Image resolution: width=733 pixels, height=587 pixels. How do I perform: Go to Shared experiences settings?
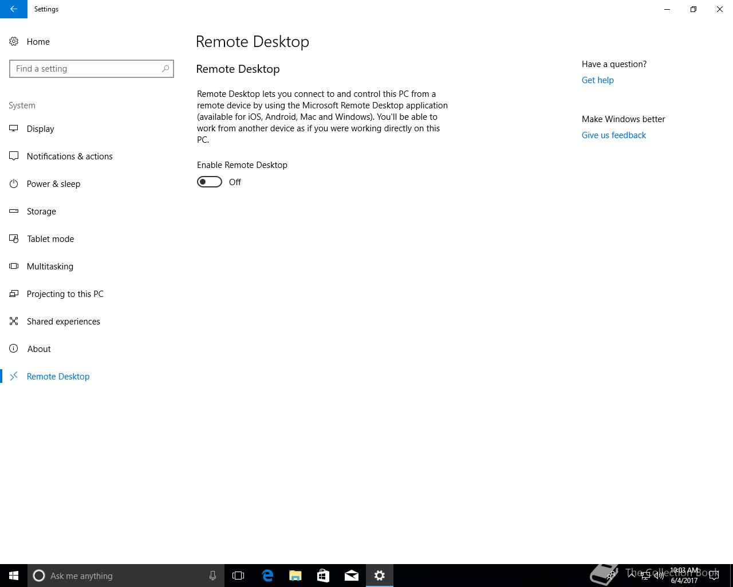click(55, 321)
